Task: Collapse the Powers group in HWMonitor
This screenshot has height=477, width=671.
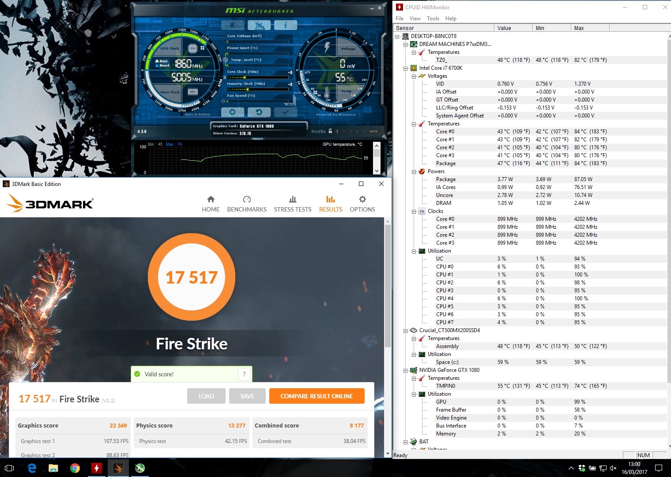Action: point(414,171)
